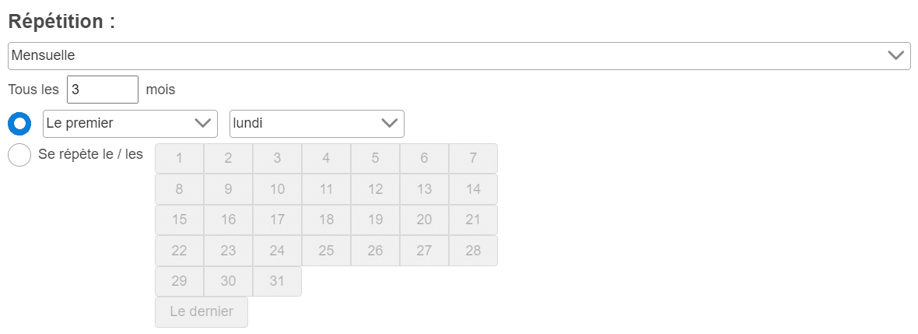Expand the 'Le premier' ordinal dropdown

130,124
